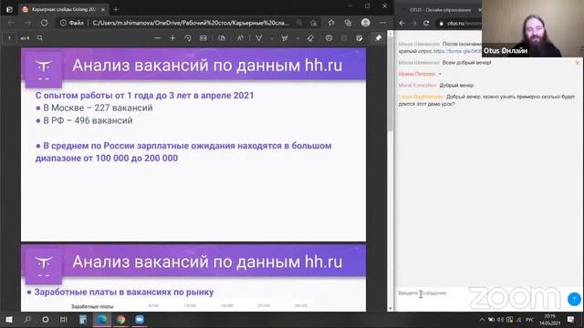Open Calculator app on taskbar
584x328 pixels.
(83, 320)
